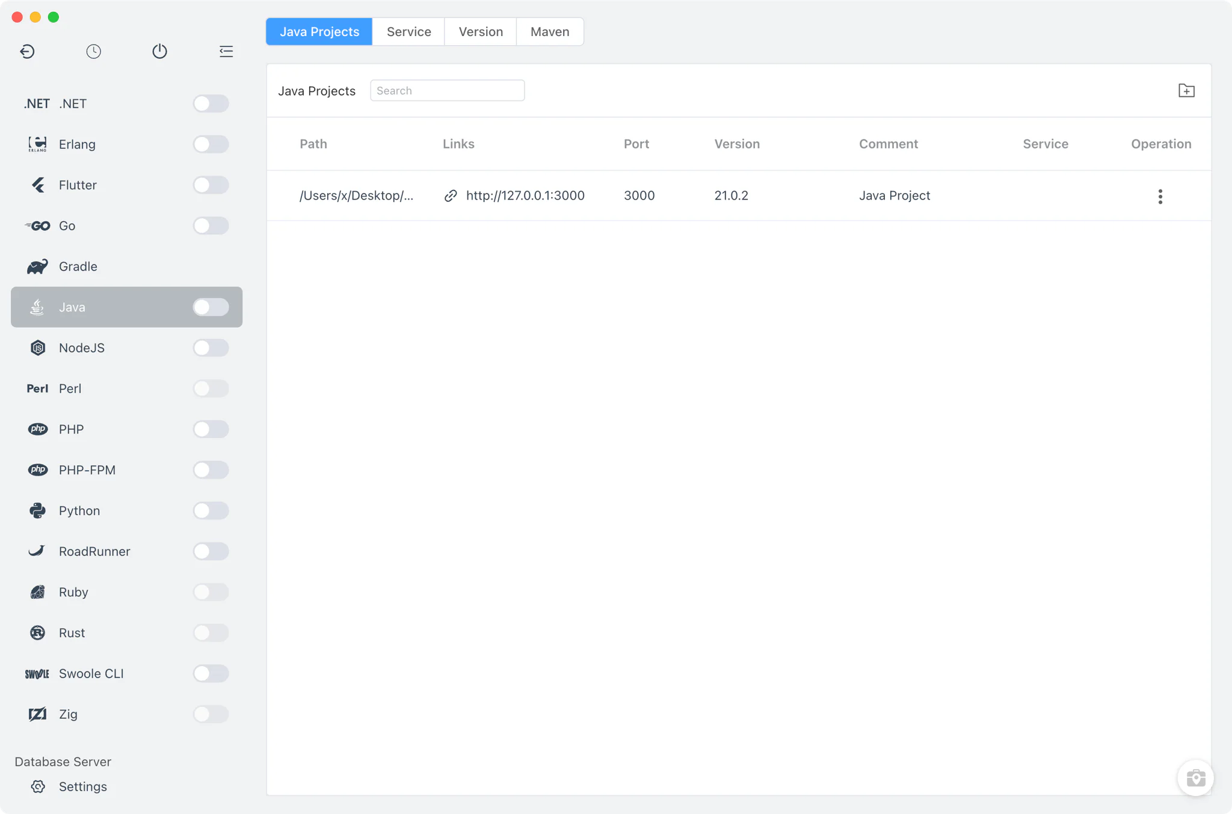Screen dimensions: 1232x814
Task: Click the Go gopher logo icon
Action: [37, 226]
